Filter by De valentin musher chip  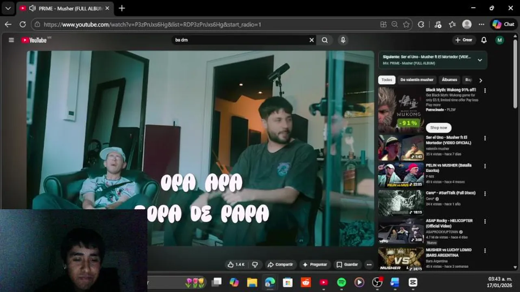417,80
